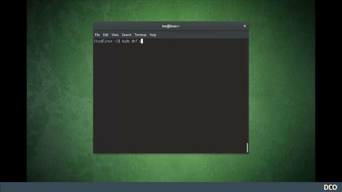Open the View menu
The height and width of the screenshot is (192, 342).
click(x=115, y=35)
